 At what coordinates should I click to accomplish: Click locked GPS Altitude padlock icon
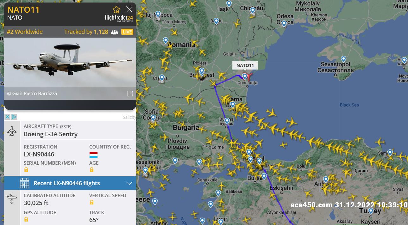tap(26, 219)
